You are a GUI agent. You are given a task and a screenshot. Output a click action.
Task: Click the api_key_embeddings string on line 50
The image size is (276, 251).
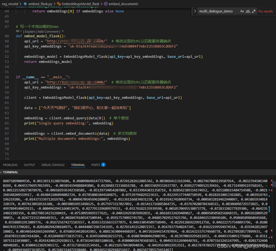coord(123,46)
